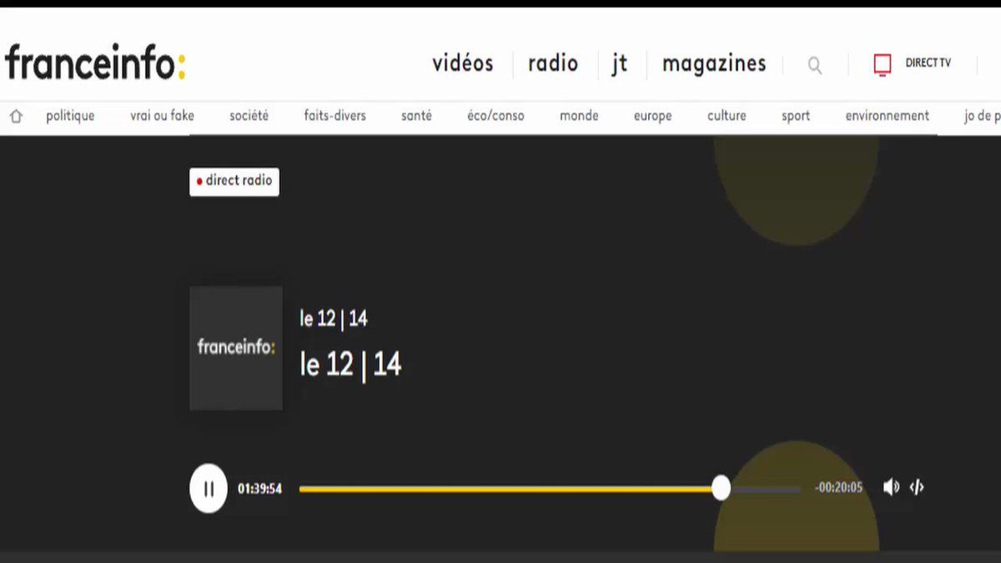Viewport: 1001px width, 563px height.
Task: Mute audio with the speaker icon
Action: pyautogui.click(x=891, y=487)
